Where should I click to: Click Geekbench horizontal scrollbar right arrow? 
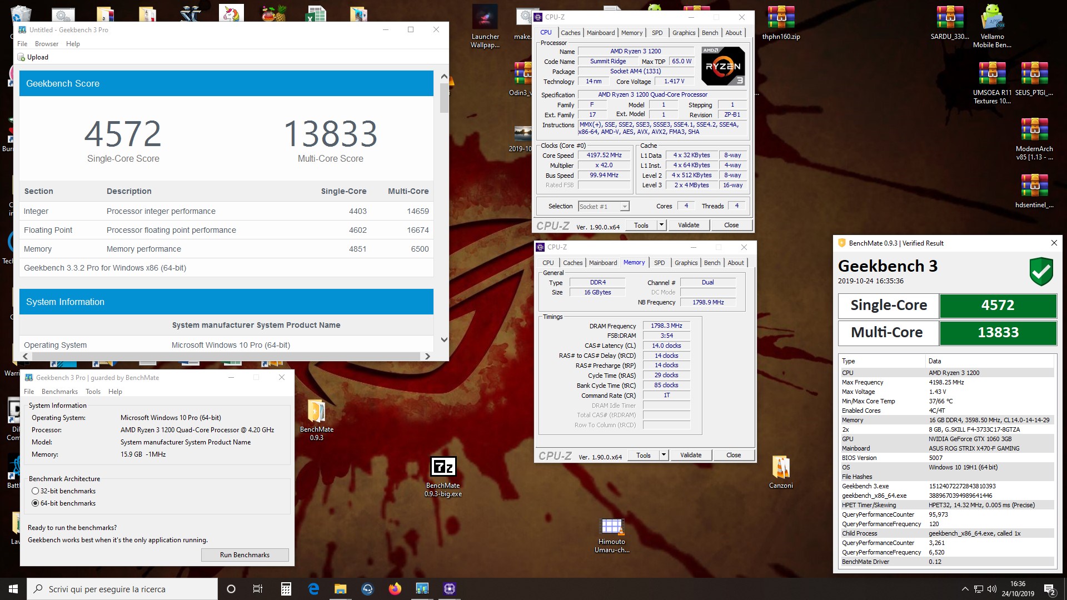[x=427, y=356]
